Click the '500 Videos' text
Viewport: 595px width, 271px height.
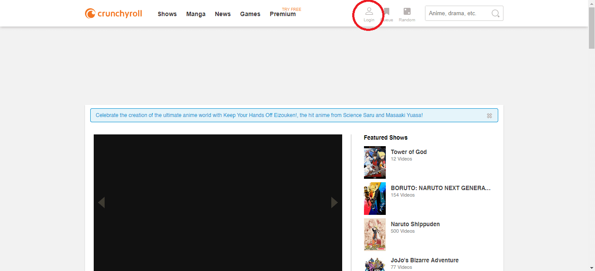click(x=403, y=231)
